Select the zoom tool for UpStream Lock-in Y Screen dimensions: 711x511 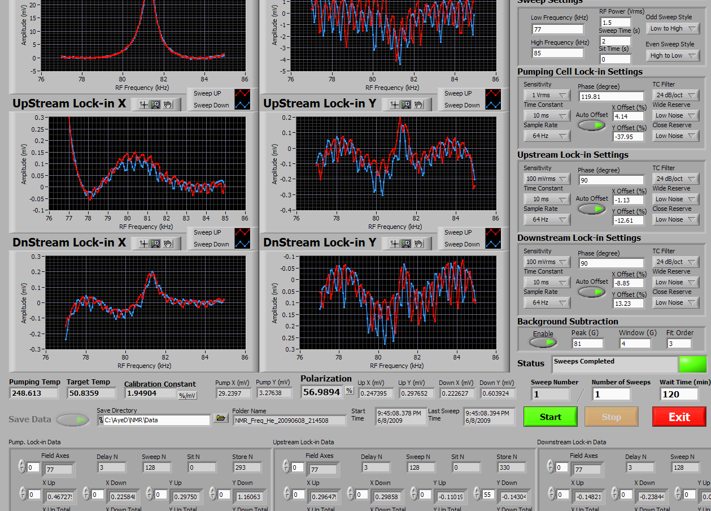pyautogui.click(x=407, y=104)
